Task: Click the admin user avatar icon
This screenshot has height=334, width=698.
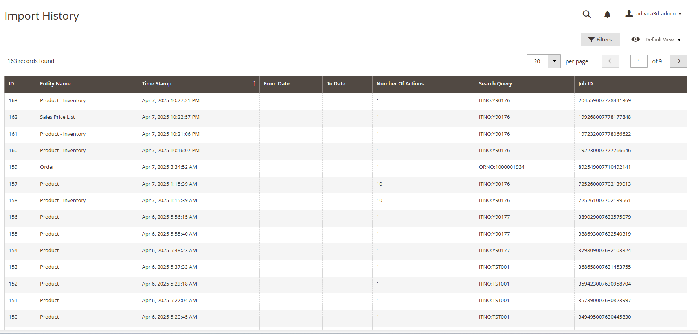Action: tap(629, 14)
